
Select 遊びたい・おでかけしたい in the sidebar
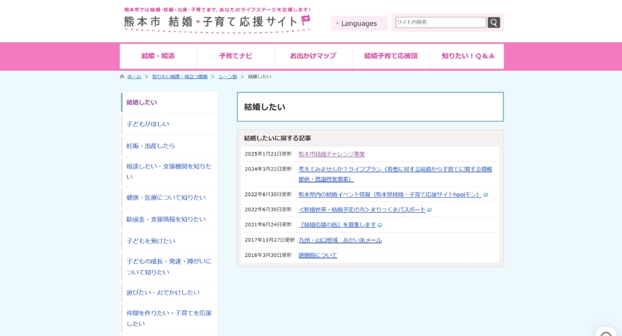coord(169,293)
